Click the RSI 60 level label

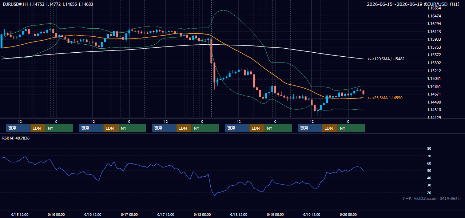(429, 163)
